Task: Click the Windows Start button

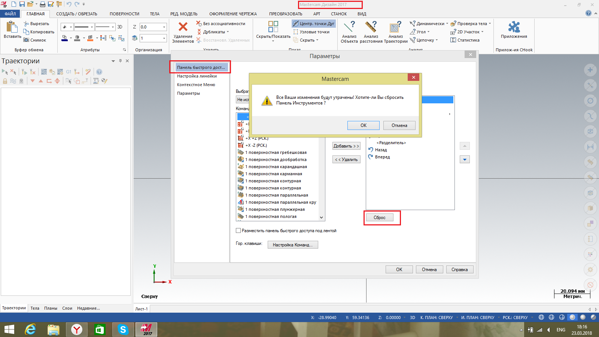Action: [x=9, y=330]
